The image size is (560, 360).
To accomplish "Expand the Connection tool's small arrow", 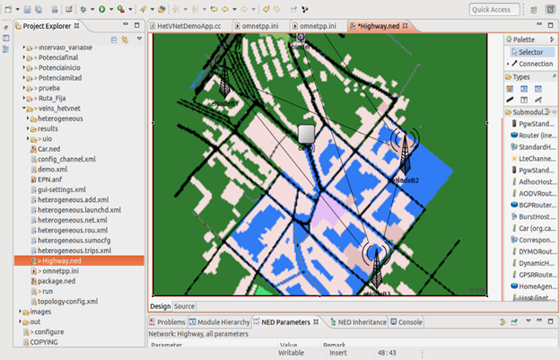I will coord(508,64).
